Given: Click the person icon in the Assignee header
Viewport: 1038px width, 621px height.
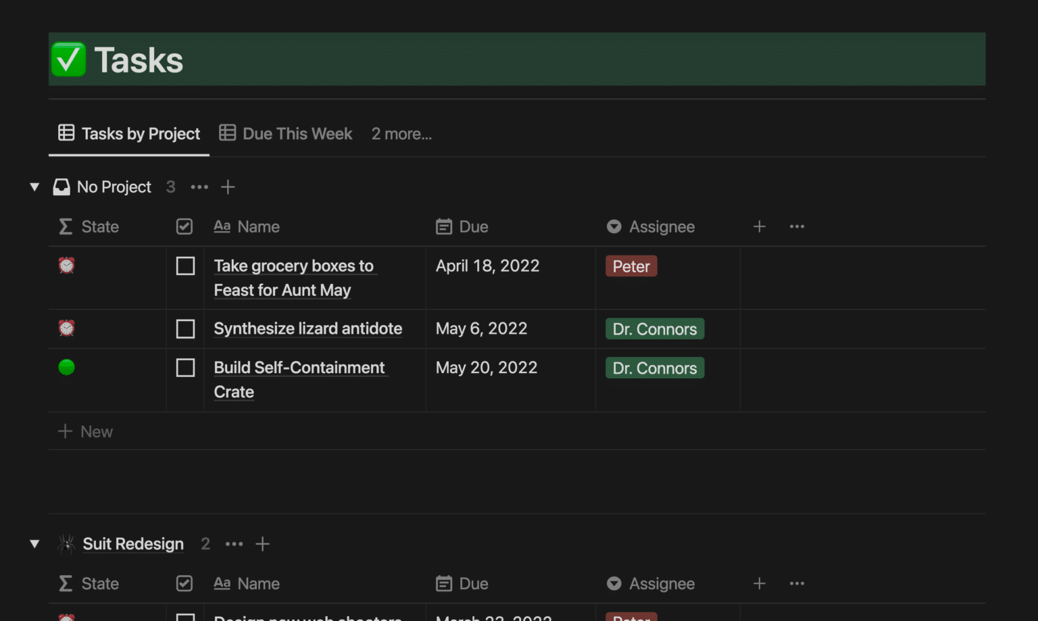Looking at the screenshot, I should (x=614, y=227).
